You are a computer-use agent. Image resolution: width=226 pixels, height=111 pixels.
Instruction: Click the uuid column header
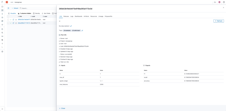(x=33, y=16)
